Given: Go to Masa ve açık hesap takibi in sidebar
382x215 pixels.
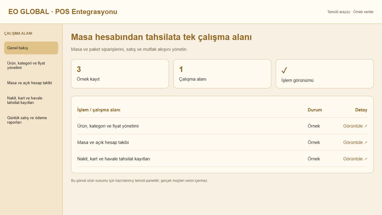Looking at the screenshot, I should (x=31, y=83).
